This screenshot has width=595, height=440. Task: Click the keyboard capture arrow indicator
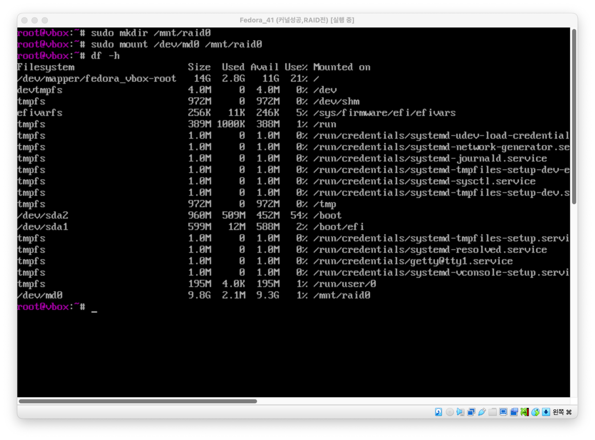546,412
